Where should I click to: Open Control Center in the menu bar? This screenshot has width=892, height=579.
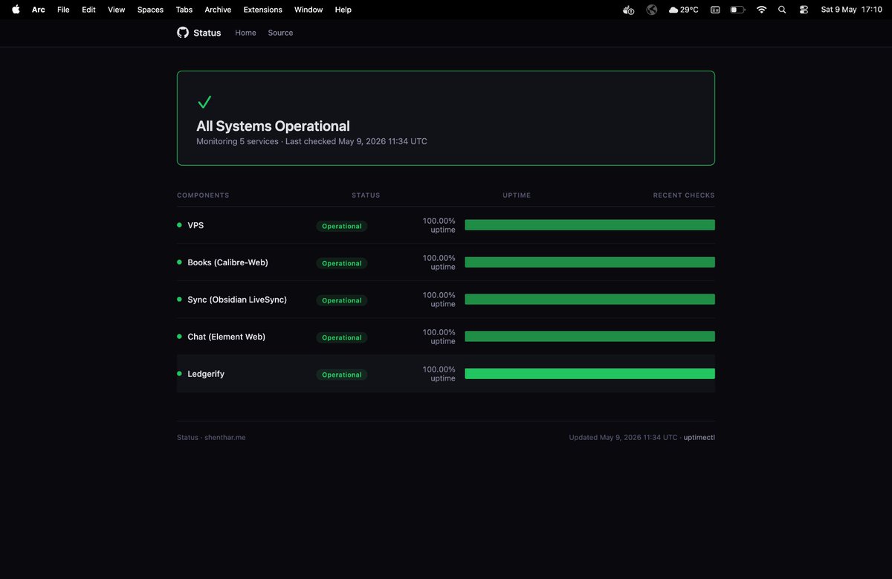click(804, 10)
